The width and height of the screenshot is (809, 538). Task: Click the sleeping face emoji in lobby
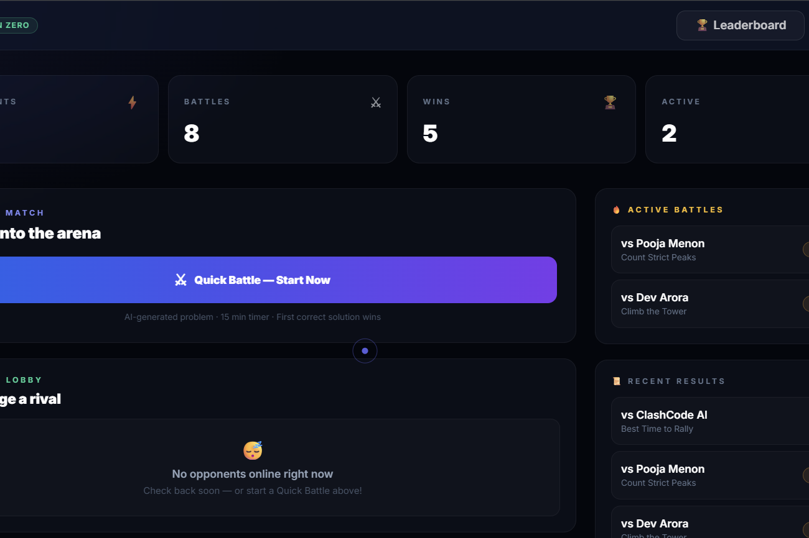click(x=253, y=450)
